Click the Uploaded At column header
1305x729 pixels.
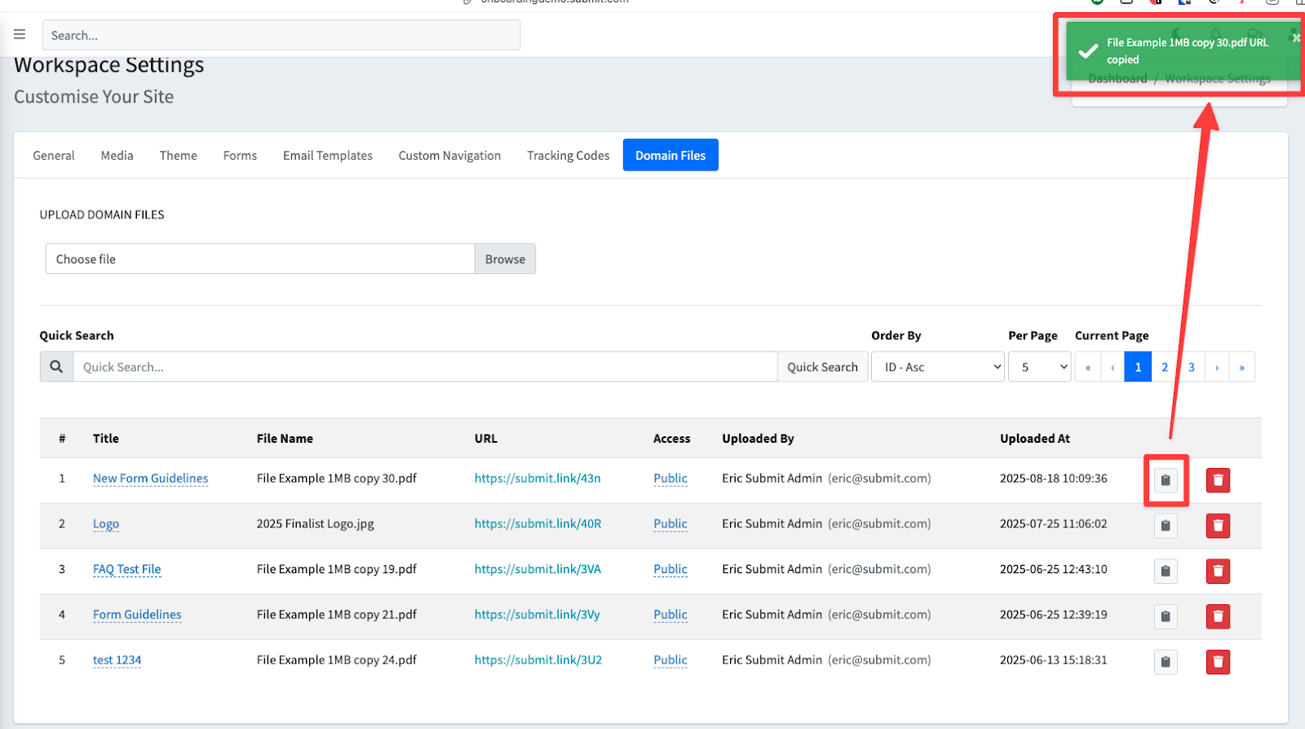(1035, 439)
